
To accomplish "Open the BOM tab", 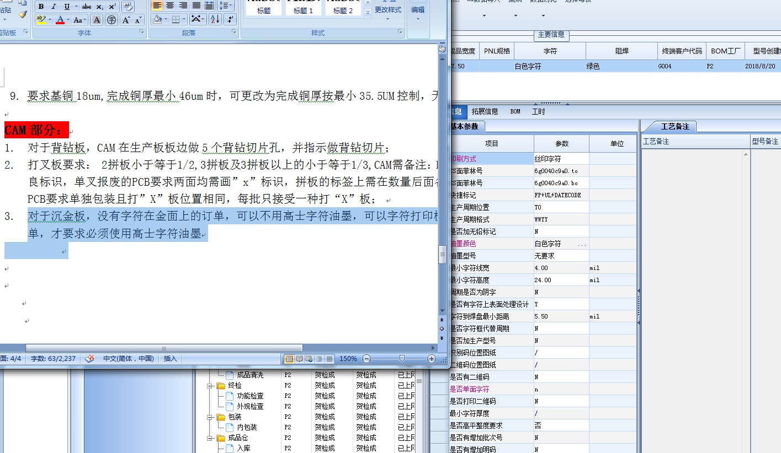I will 515,111.
